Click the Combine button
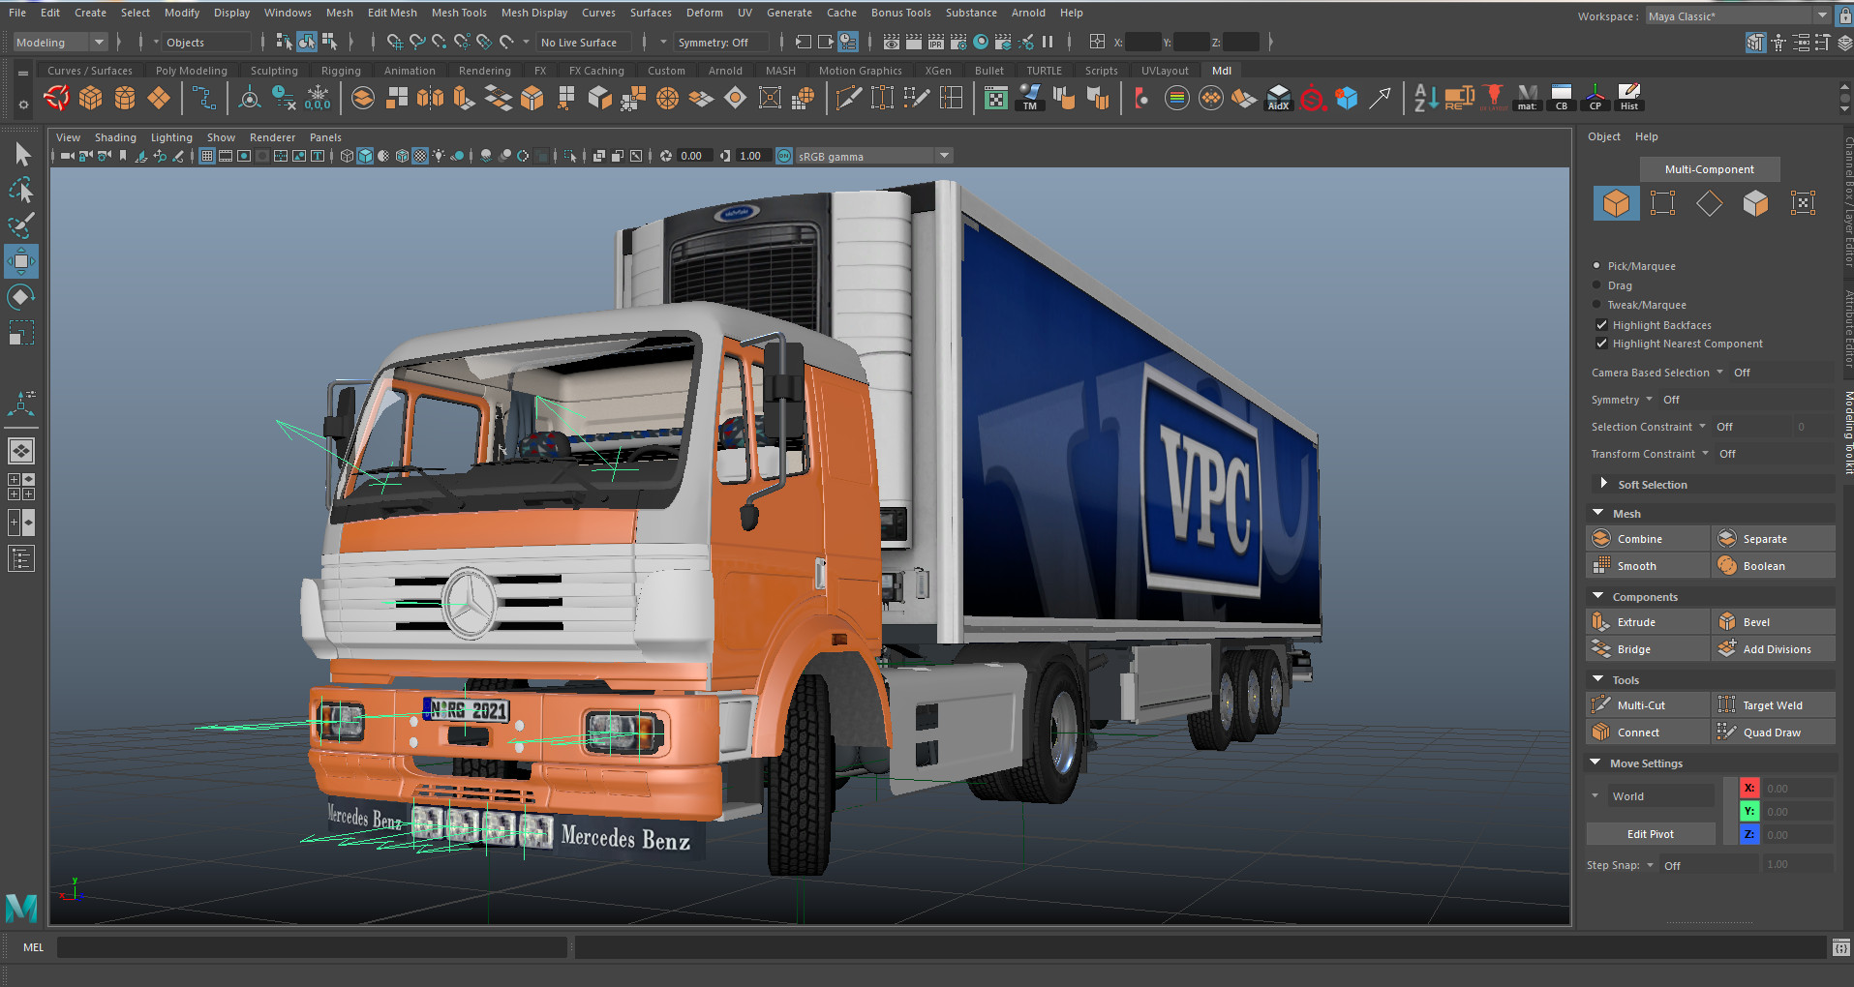This screenshot has height=987, width=1854. pos(1648,539)
